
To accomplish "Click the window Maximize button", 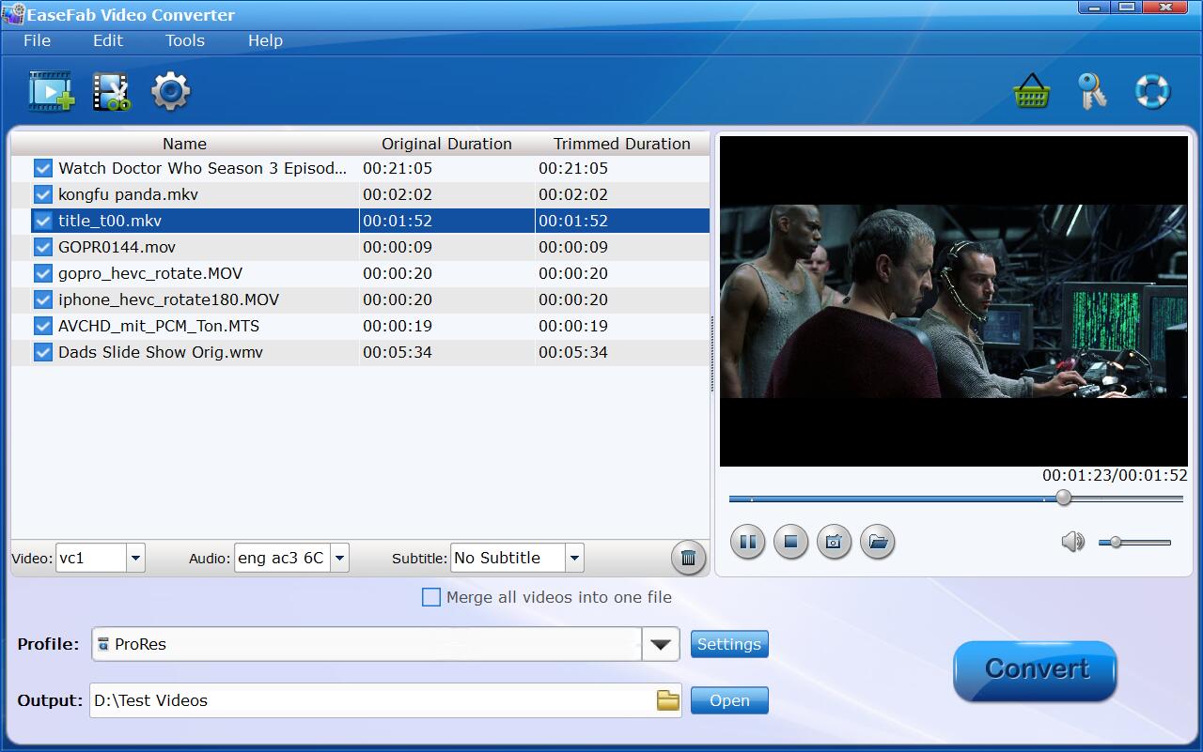I will point(1127,8).
